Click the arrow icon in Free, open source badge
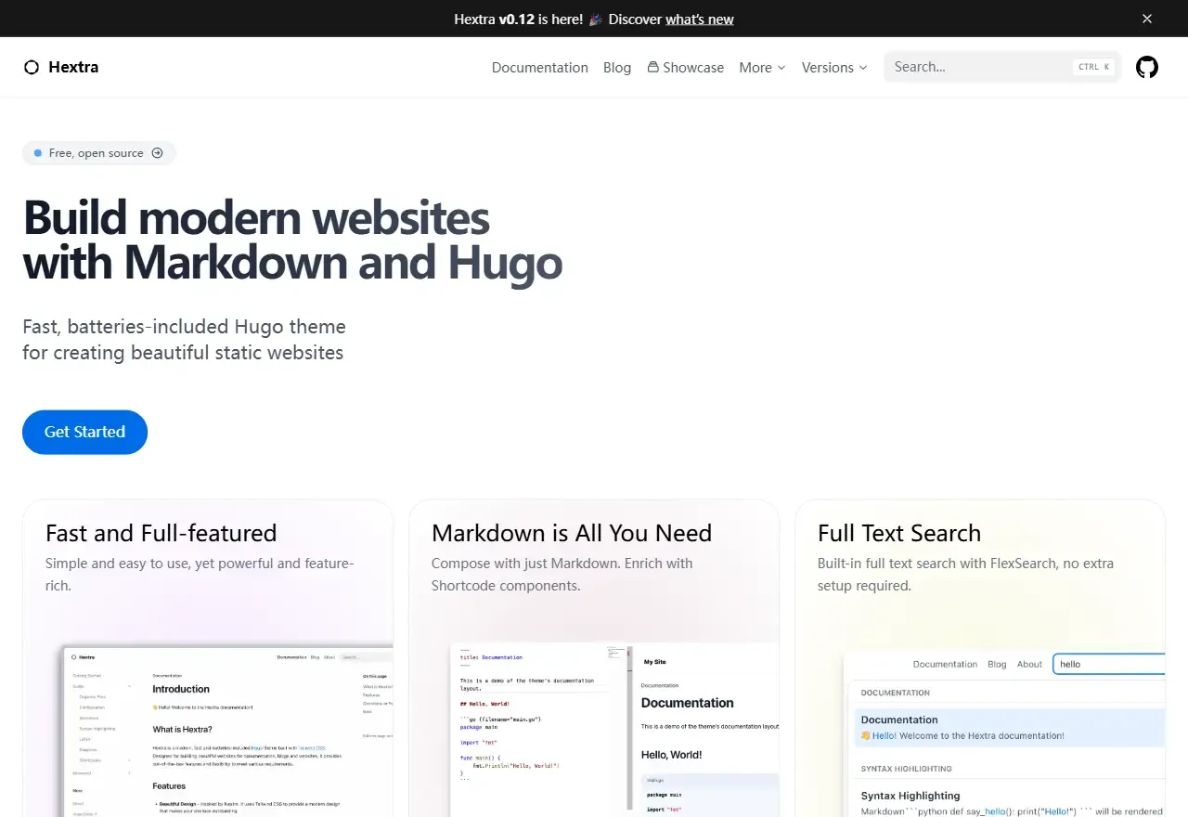The height and width of the screenshot is (817, 1188). pyautogui.click(x=157, y=153)
